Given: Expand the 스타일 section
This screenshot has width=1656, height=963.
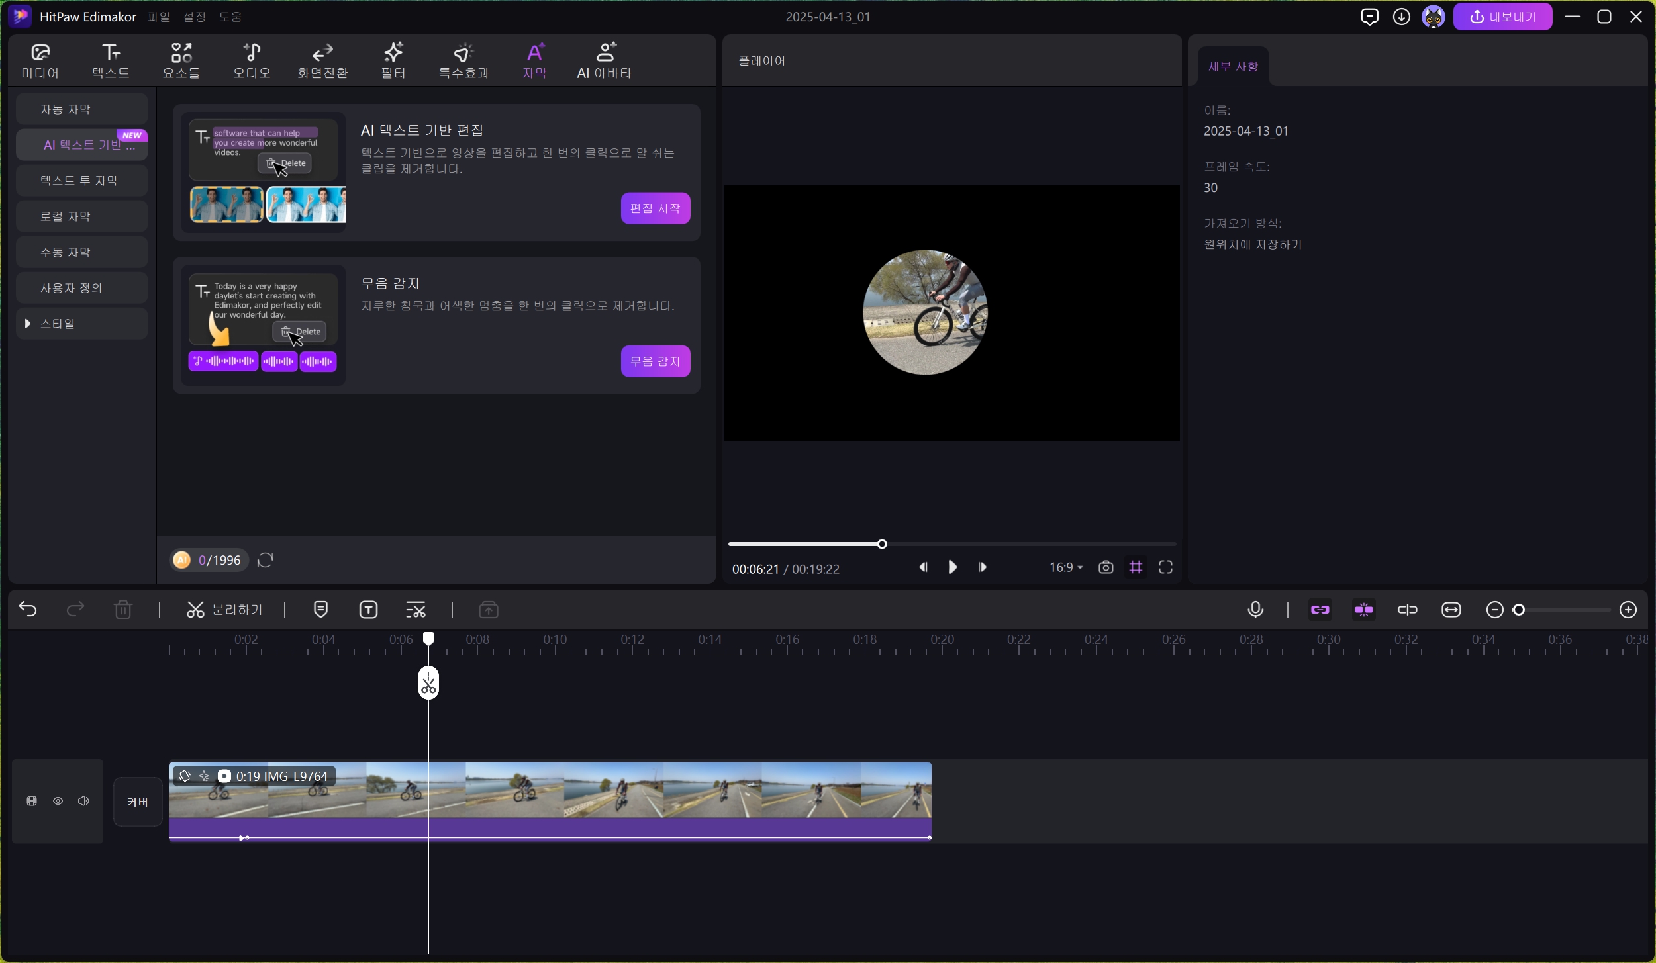Looking at the screenshot, I should pos(28,324).
